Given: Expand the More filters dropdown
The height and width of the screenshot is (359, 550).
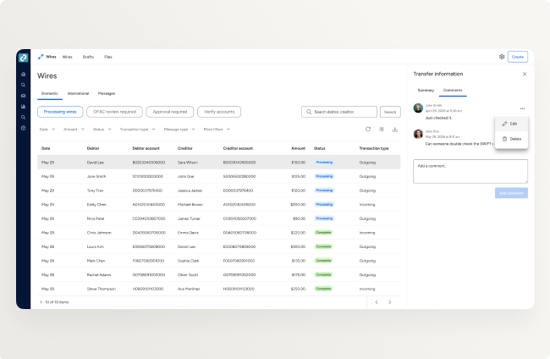Looking at the screenshot, I should coord(217,130).
